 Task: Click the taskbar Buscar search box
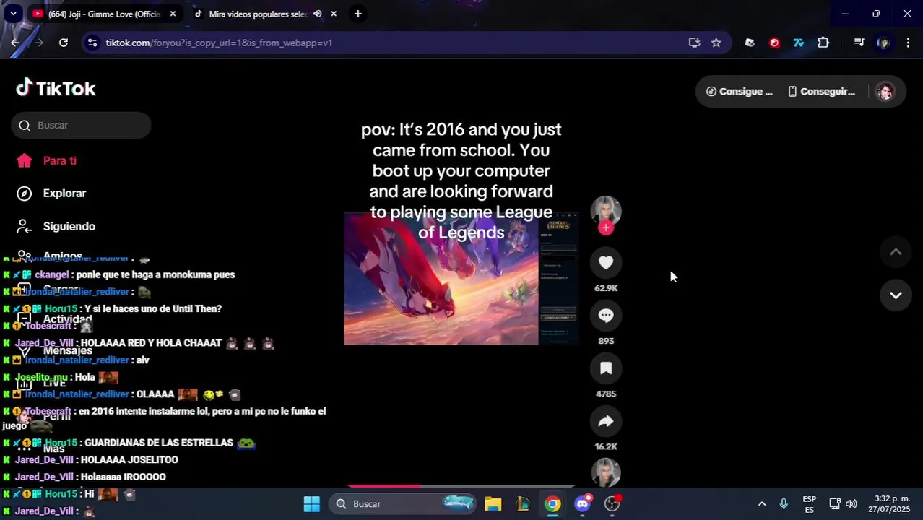404,503
